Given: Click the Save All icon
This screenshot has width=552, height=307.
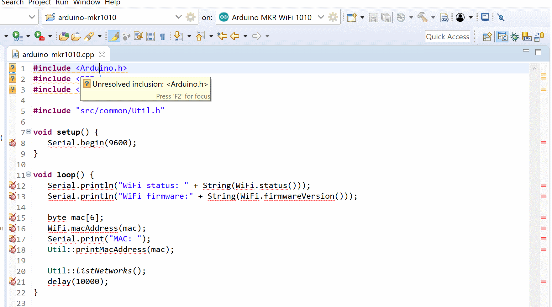Looking at the screenshot, I should [386, 18].
